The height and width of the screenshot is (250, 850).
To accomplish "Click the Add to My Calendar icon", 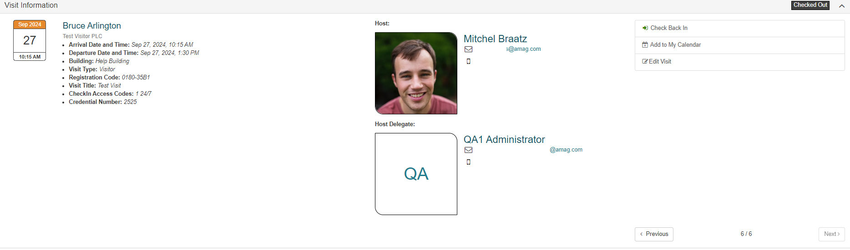I will (x=645, y=45).
